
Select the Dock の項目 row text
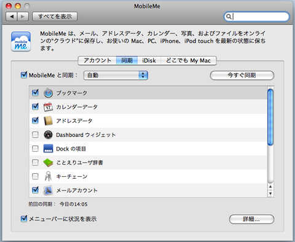71,149
